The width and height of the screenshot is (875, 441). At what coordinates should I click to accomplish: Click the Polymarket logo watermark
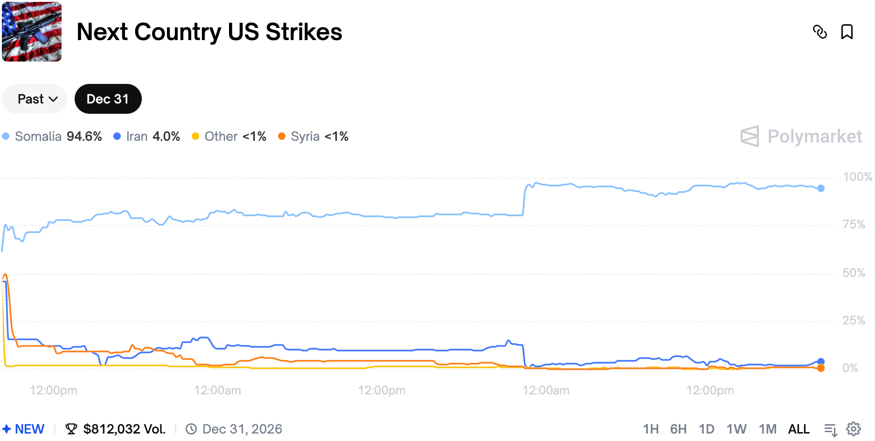click(x=801, y=137)
